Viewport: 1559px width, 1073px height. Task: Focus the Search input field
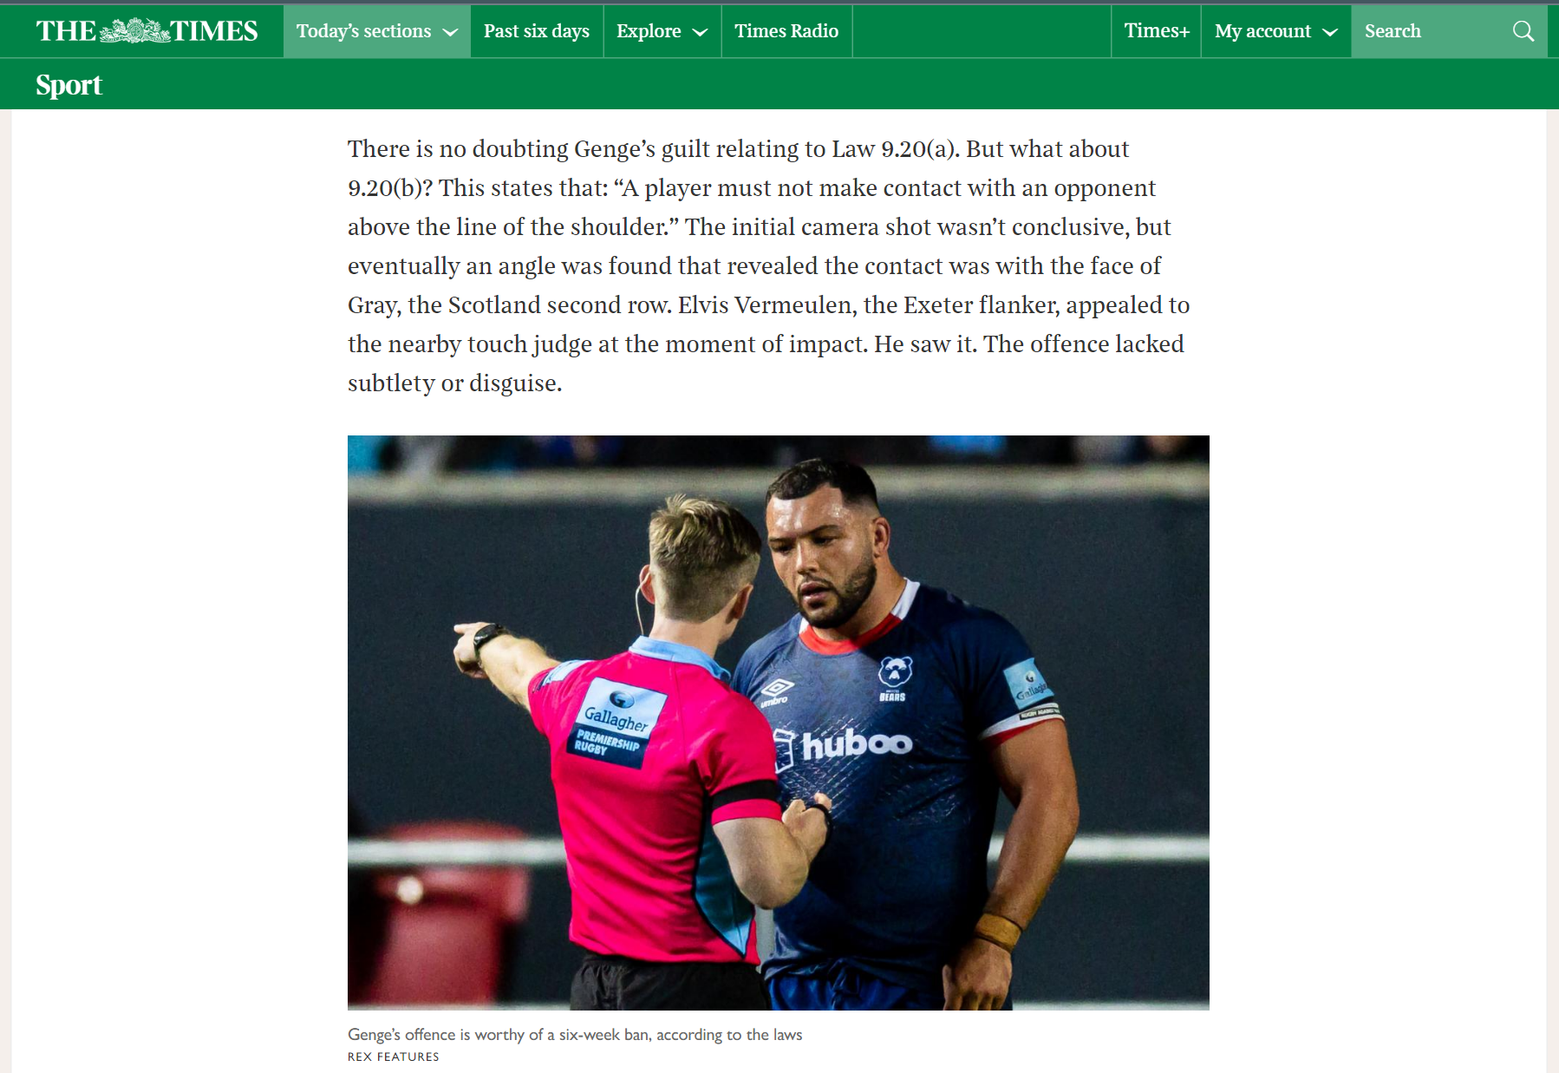click(1432, 31)
